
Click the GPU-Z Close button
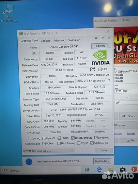(104, 150)
